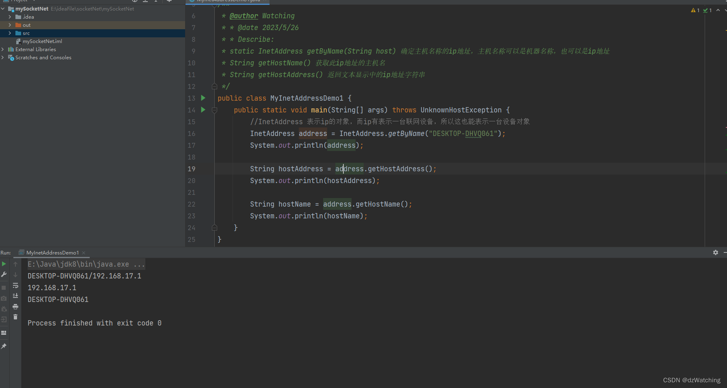Image resolution: width=727 pixels, height=388 pixels.
Task: Select the src folder row
Action: coord(93,33)
